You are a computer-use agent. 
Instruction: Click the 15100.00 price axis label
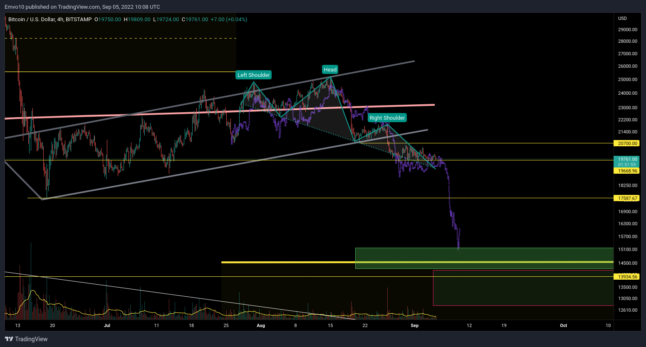click(x=628, y=249)
